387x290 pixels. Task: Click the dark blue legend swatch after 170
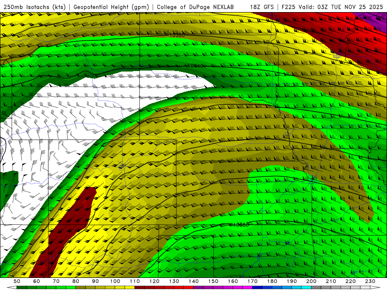257,288
